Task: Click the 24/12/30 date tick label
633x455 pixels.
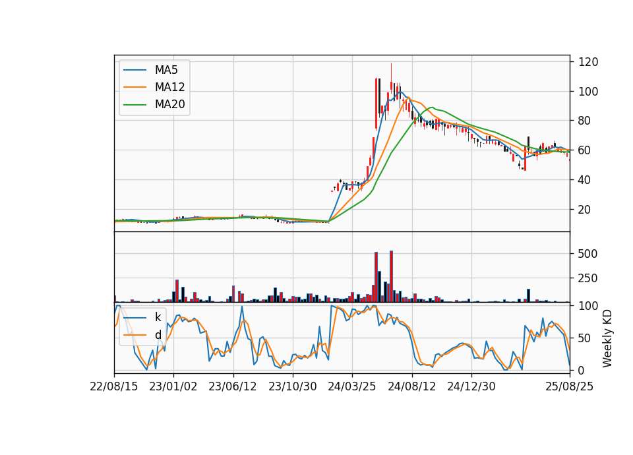Action: [471, 386]
